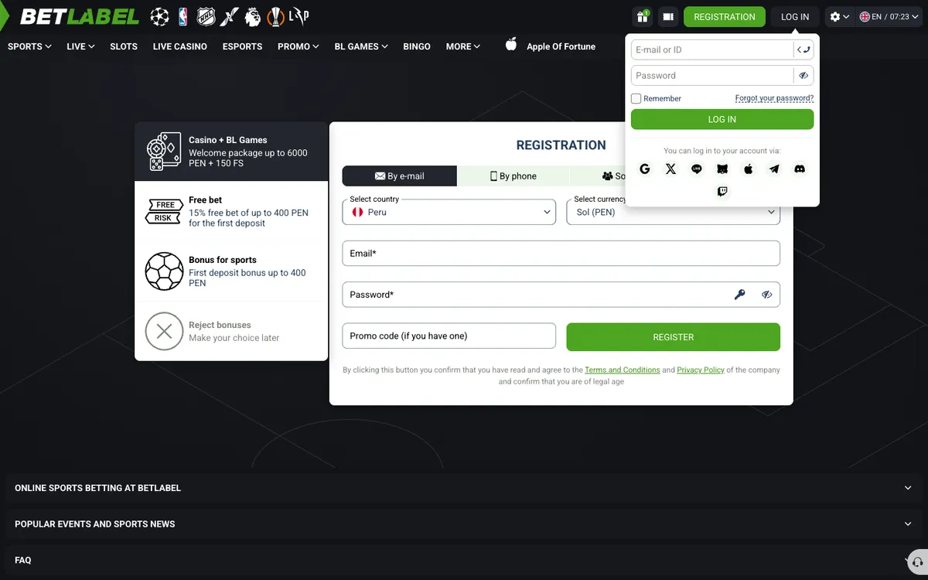Submit the green Log In button
The image size is (928, 580).
click(722, 119)
